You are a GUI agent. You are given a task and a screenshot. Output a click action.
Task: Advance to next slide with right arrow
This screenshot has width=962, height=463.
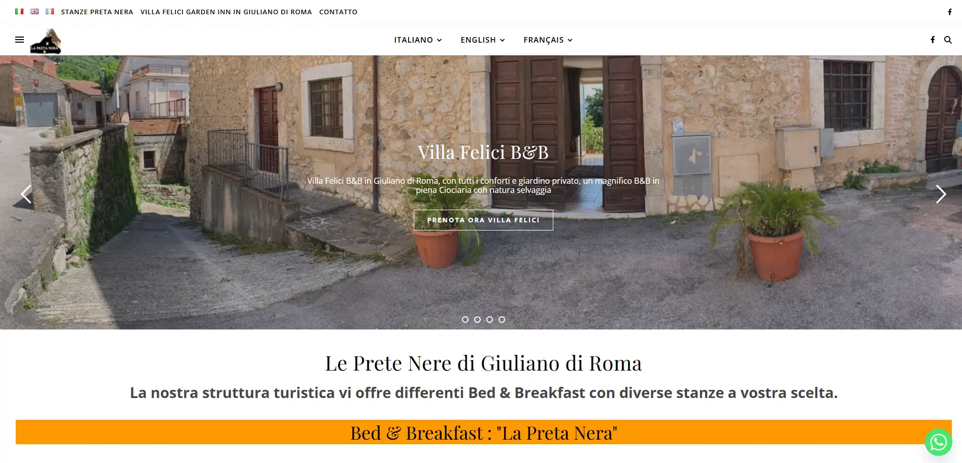pos(941,194)
